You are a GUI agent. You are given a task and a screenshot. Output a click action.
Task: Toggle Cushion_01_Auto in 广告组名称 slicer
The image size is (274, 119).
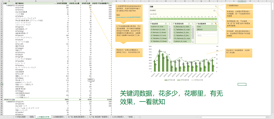158,26
